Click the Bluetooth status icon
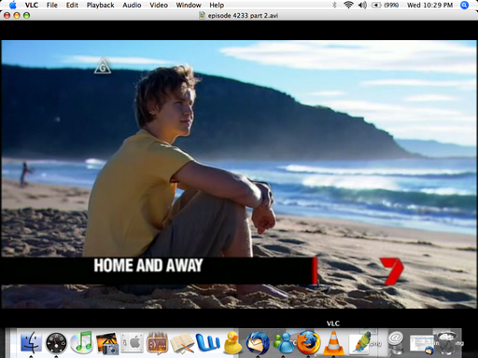 pyautogui.click(x=334, y=5)
